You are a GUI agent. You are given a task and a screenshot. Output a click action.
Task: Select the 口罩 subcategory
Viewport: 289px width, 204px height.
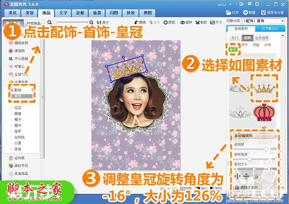[17, 143]
